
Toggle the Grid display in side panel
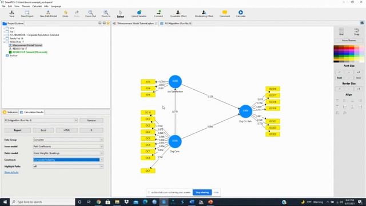pos(341,31)
